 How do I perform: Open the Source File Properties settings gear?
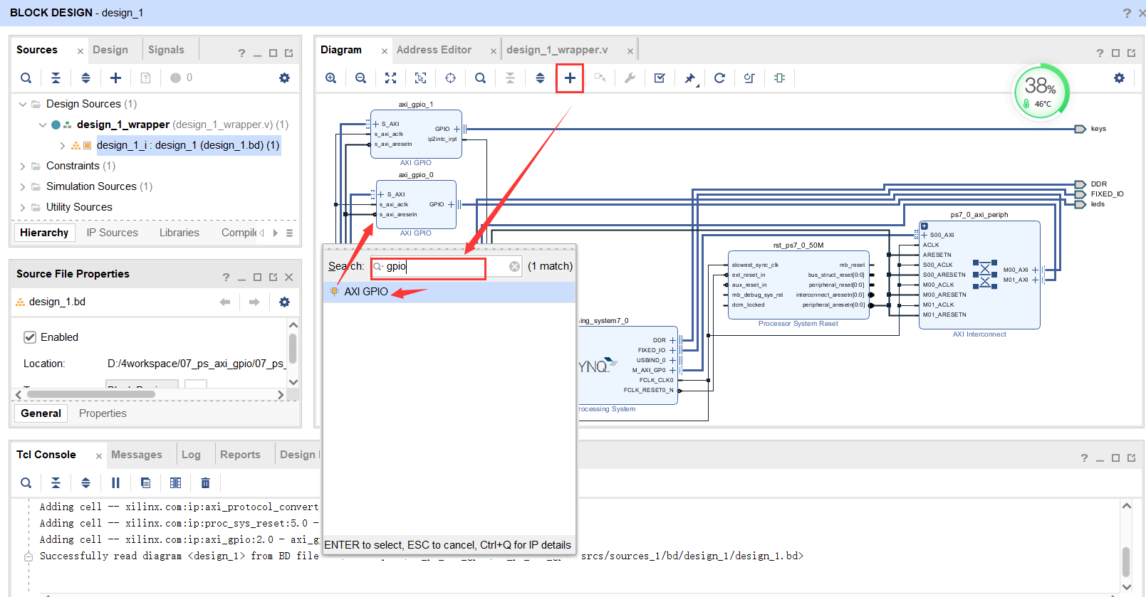pos(285,302)
